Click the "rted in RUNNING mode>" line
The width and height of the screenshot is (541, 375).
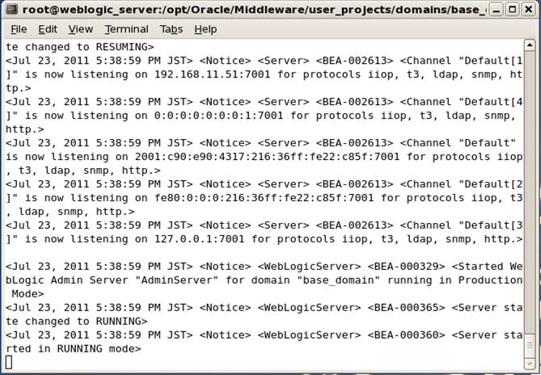click(x=74, y=349)
